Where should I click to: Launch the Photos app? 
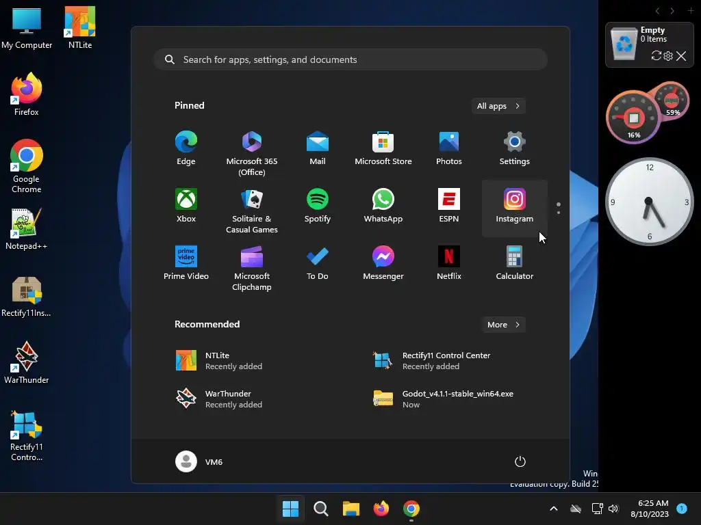click(x=449, y=149)
